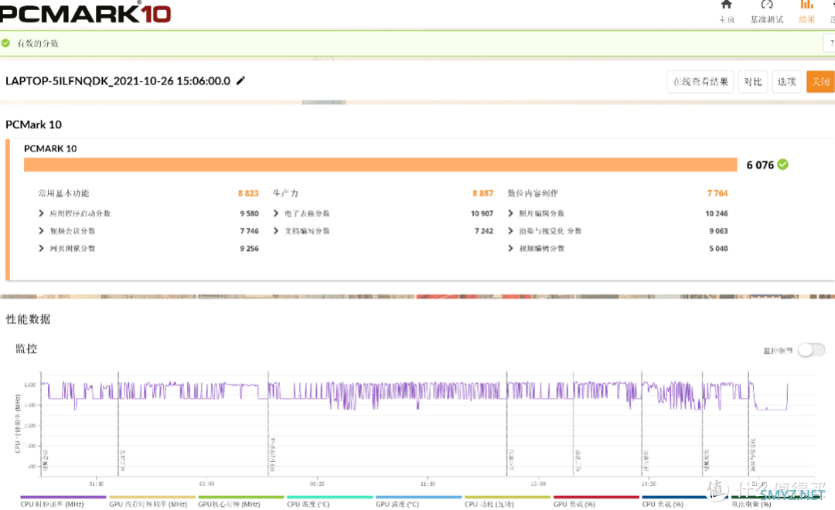The height and width of the screenshot is (510, 835).
Task: Click the 性能数据 section heading
Action: pos(29,319)
